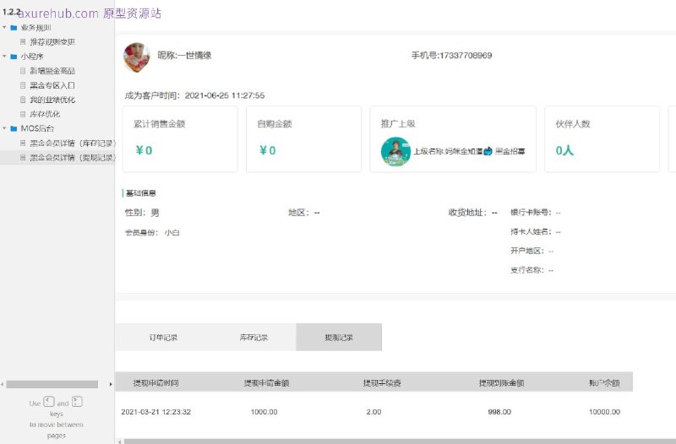
Task: Click the emoji icon in 上级名称
Action: point(488,151)
